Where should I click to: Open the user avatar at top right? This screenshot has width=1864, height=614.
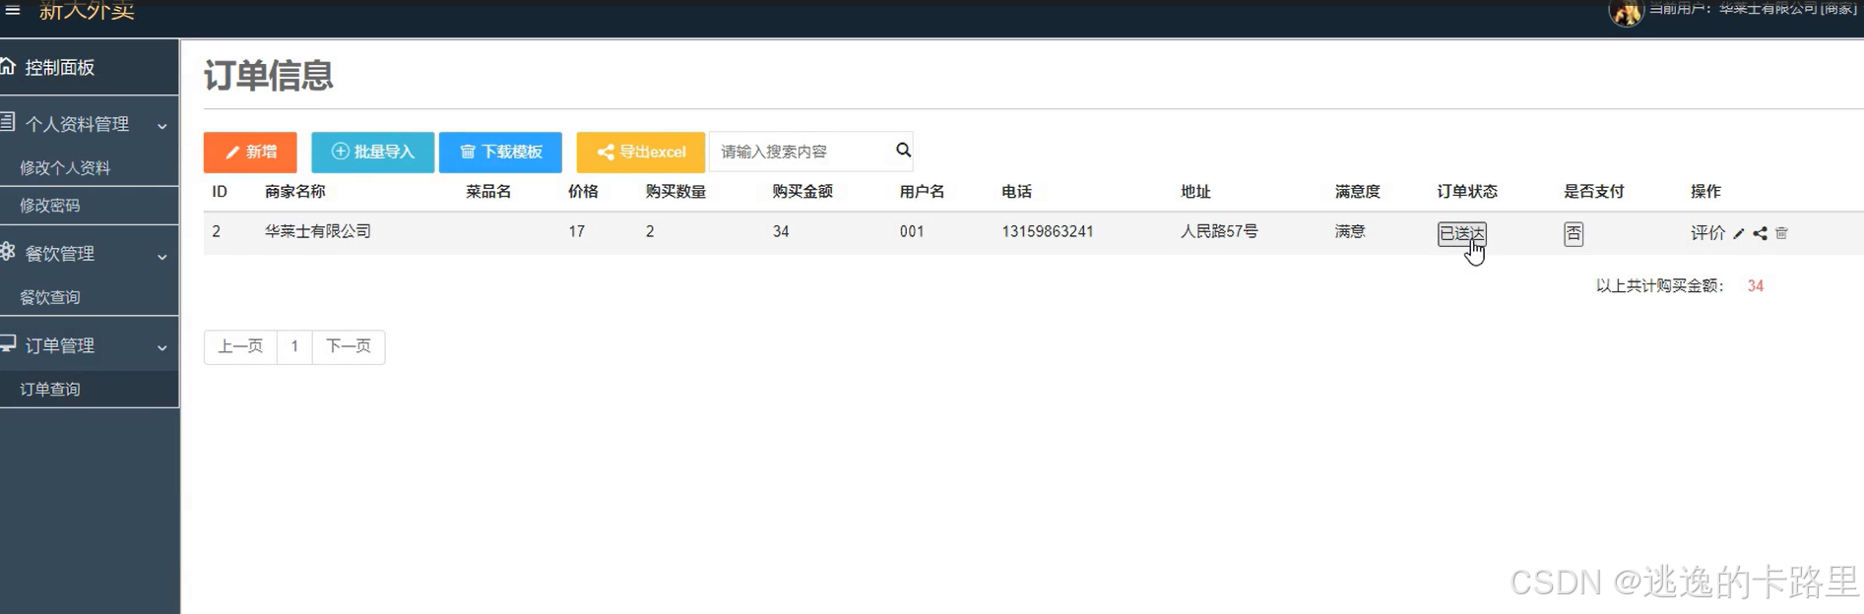(x=1626, y=13)
